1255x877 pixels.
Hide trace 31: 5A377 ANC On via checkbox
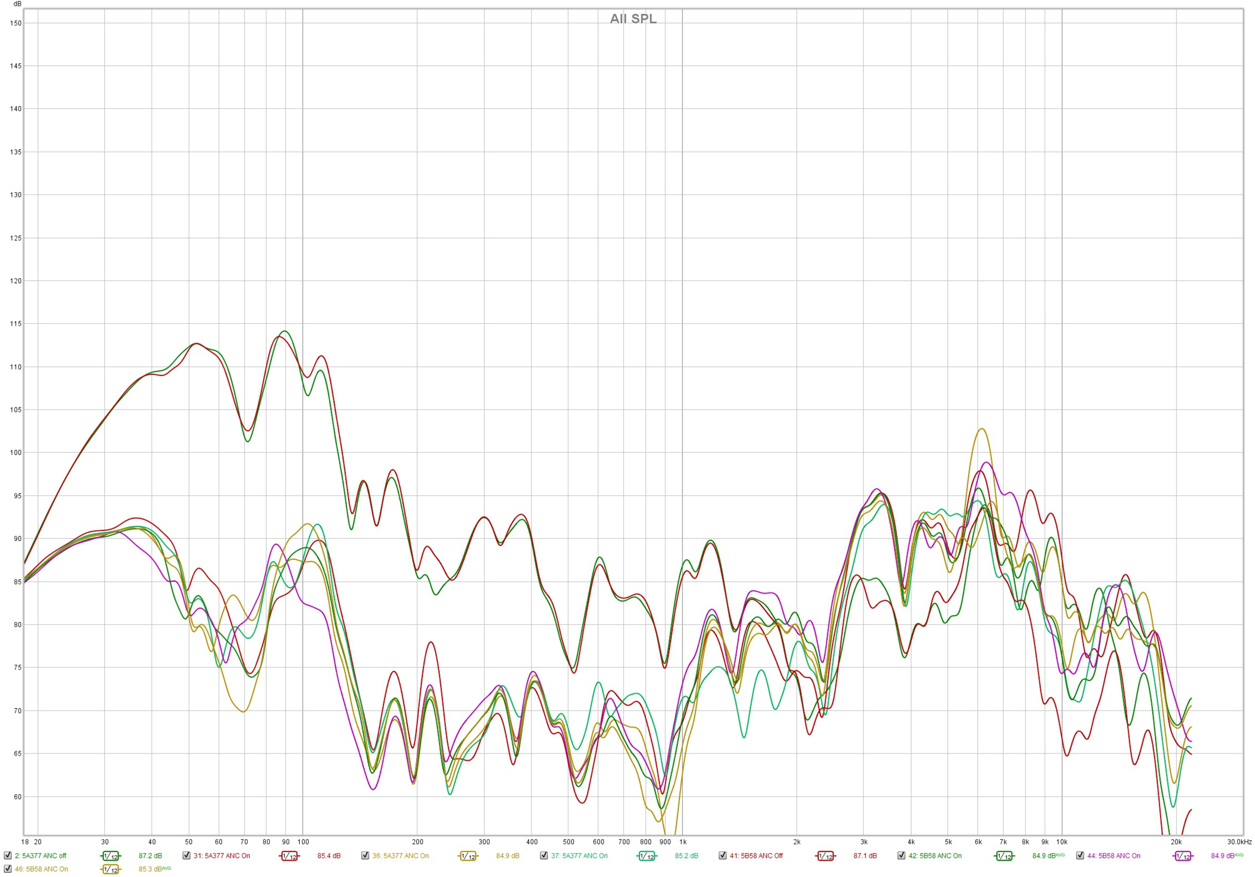(x=186, y=855)
